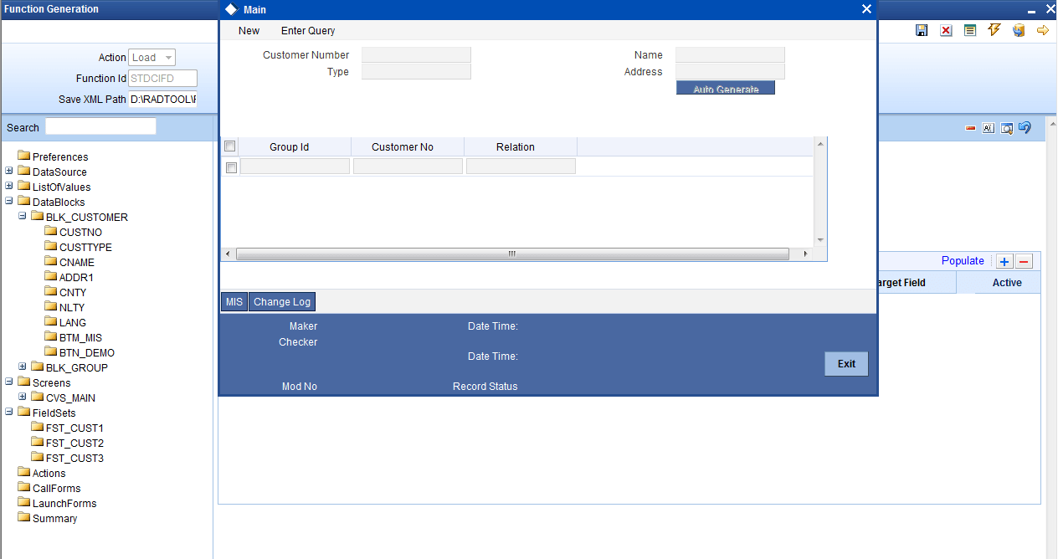Click New in the Main window menu
This screenshot has width=1058, height=559.
pyautogui.click(x=249, y=30)
